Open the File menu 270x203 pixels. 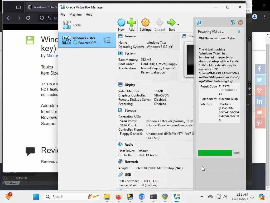(x=63, y=15)
